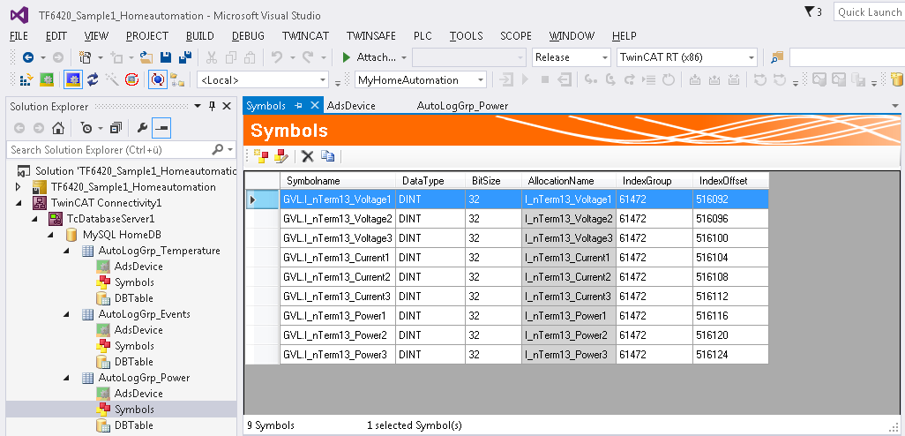This screenshot has width=905, height=436.
Task: Open the Attach dropdown arrow
Action: point(404,57)
